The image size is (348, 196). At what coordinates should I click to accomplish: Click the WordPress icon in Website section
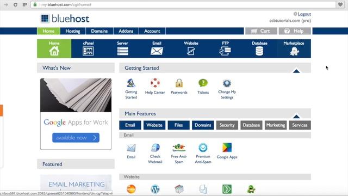pyautogui.click(x=155, y=189)
